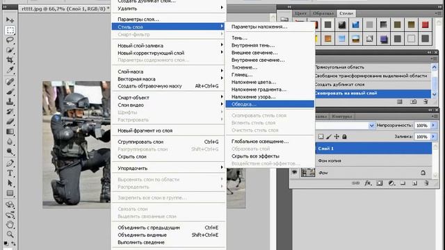Choose Наложение градиента… menu item
The height and width of the screenshot is (250, 445).
point(270,90)
